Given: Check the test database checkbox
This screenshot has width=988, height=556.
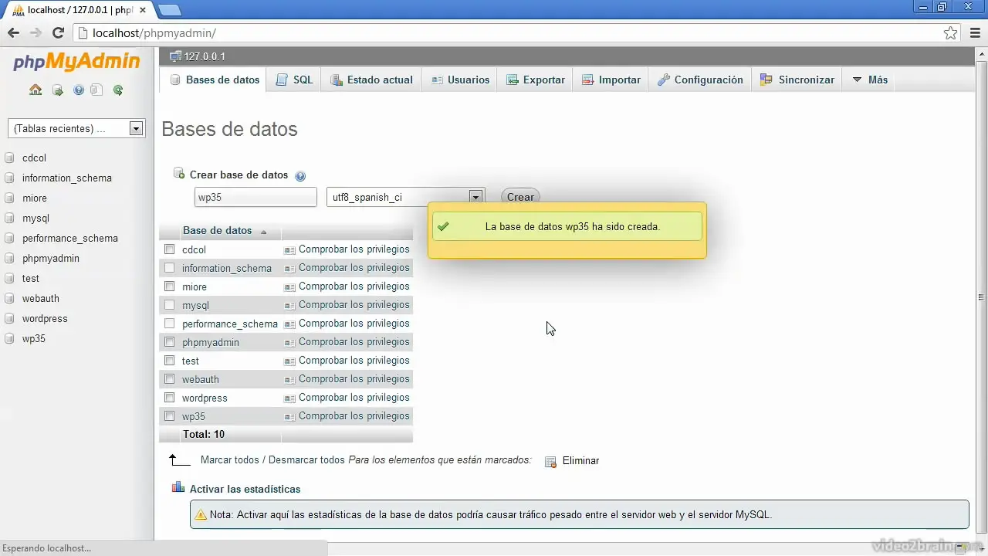Looking at the screenshot, I should [170, 361].
